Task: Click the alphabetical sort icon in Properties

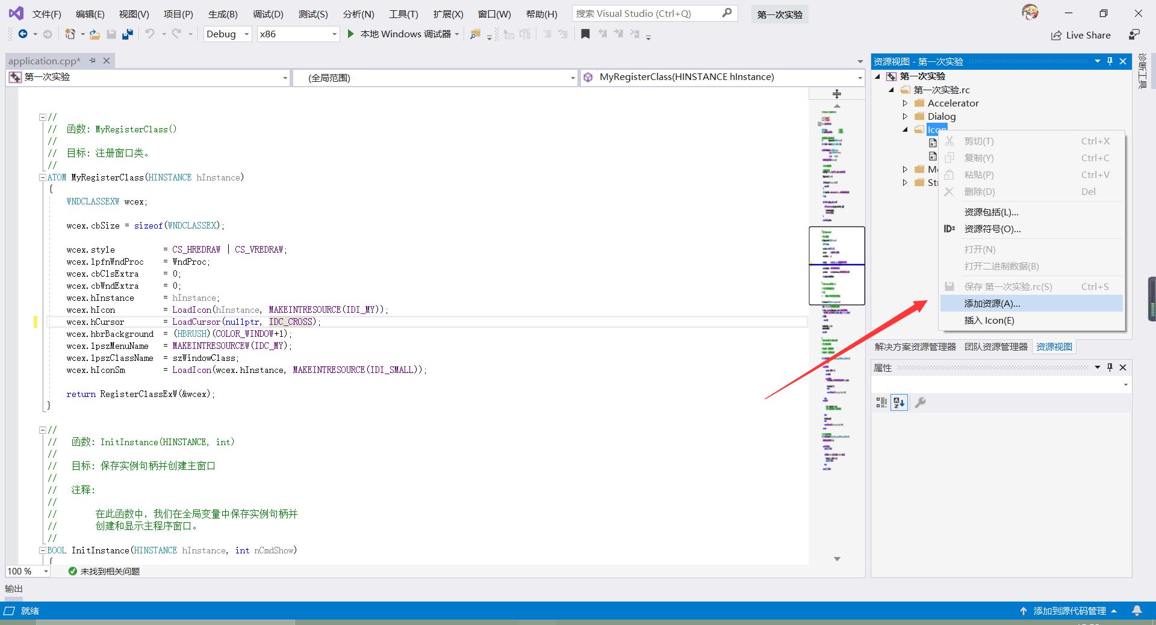Action: click(900, 402)
